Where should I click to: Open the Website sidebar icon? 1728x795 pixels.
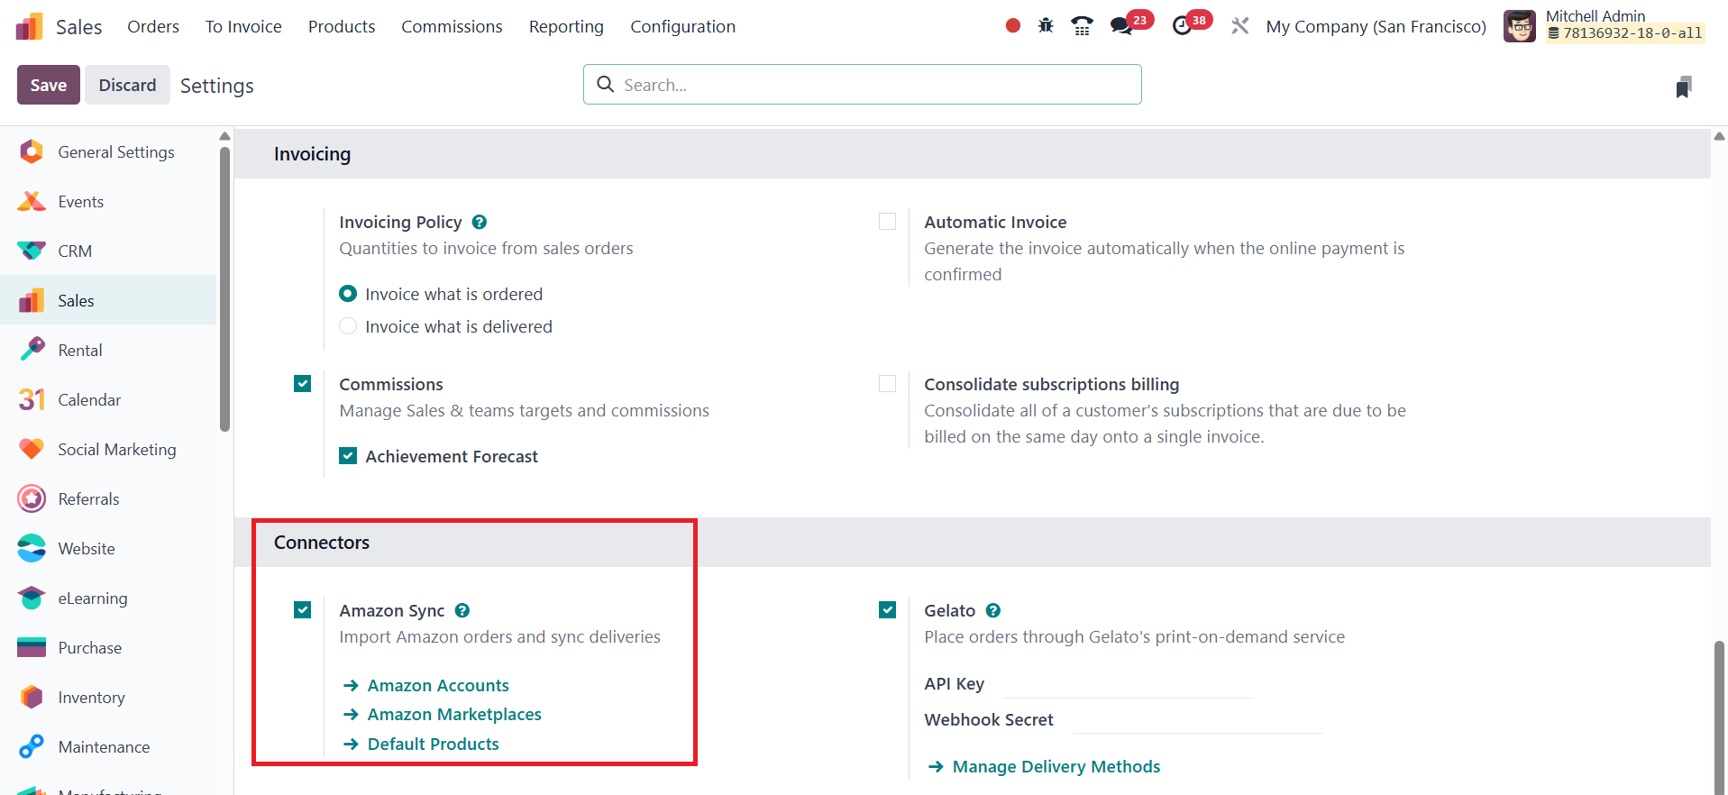tap(32, 548)
